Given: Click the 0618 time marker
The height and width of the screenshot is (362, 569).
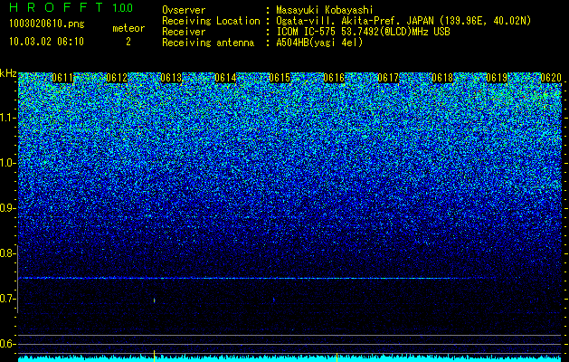Looking at the screenshot, I should 443,78.
